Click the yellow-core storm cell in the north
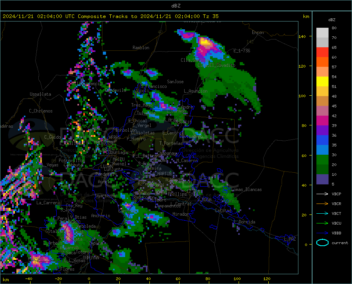352x284 pixels. (205, 42)
